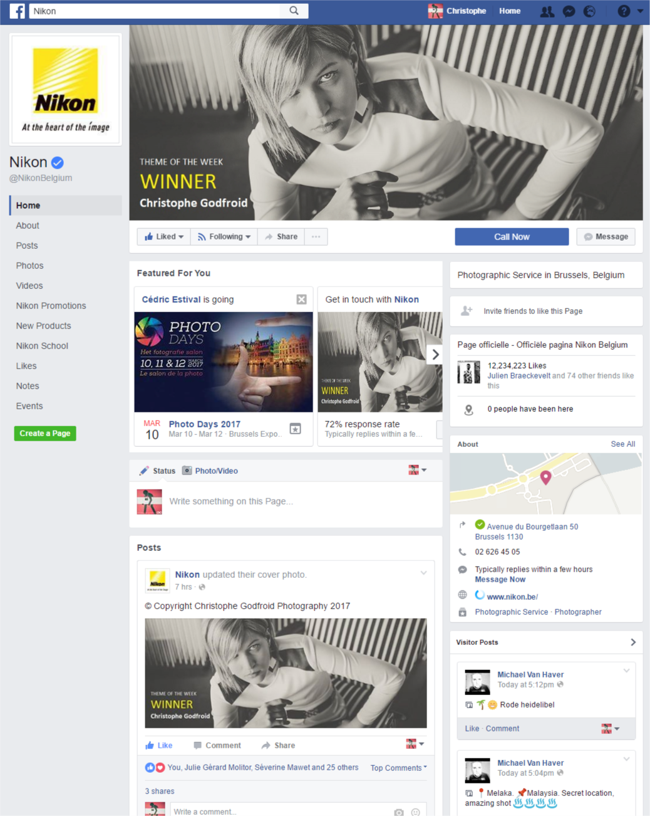Open the Liked dropdown button
Screen dimensions: 650x816
pyautogui.click(x=163, y=237)
